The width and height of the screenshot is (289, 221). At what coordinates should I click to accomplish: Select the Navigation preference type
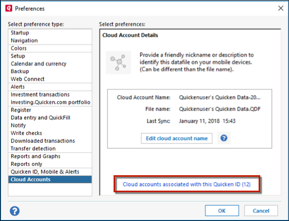(x=50, y=40)
